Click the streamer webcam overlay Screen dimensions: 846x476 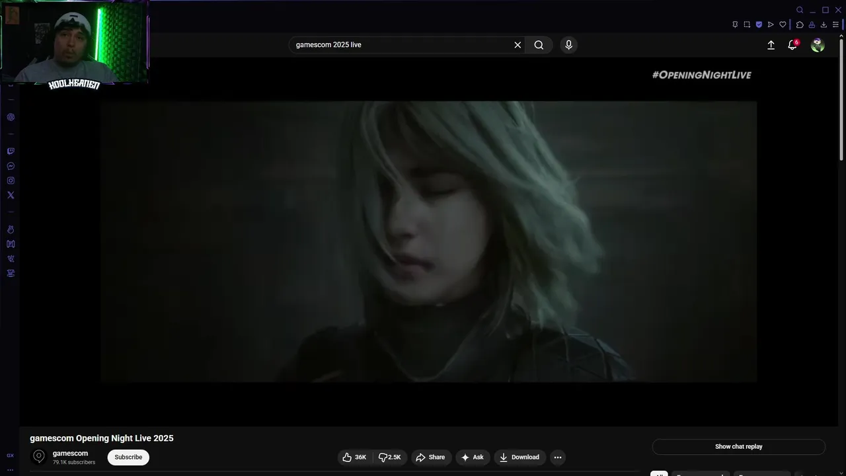pyautogui.click(x=74, y=43)
